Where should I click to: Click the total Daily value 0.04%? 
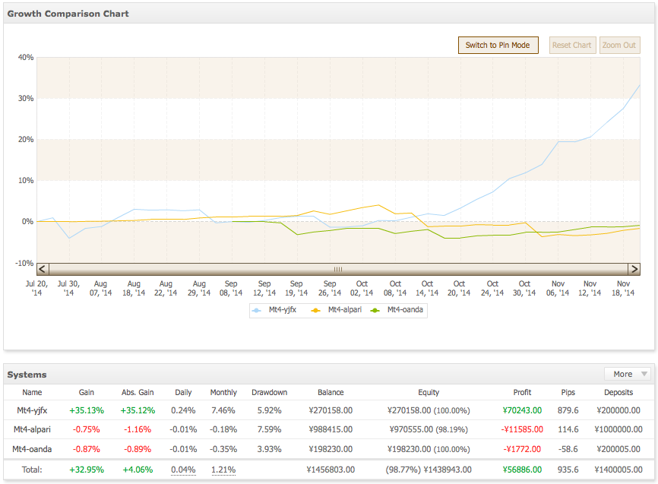pos(183,470)
